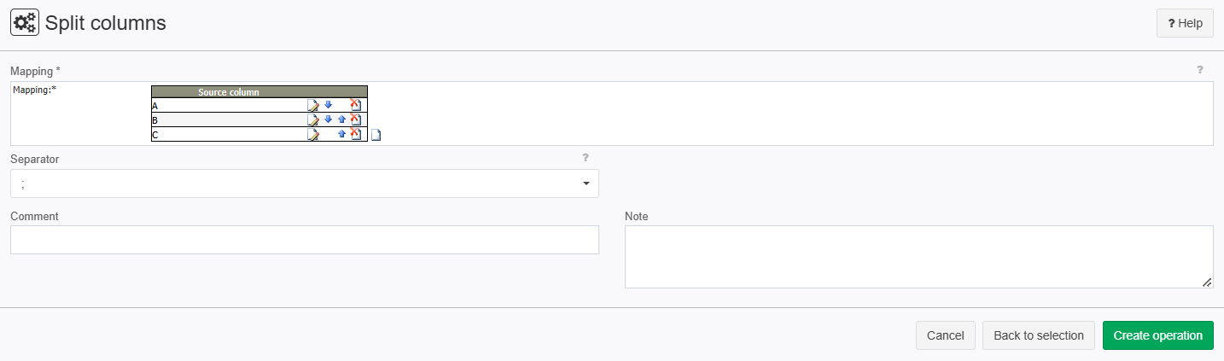Edit source column row C
This screenshot has height=361, width=1224.
pos(313,135)
